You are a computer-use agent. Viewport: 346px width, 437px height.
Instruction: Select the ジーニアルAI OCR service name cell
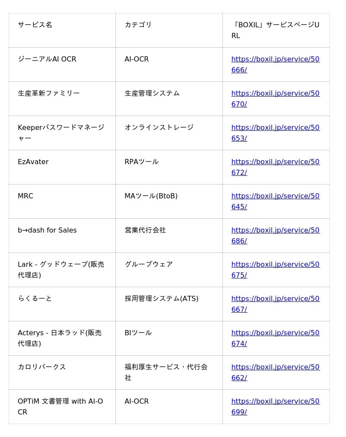pyautogui.click(x=47, y=59)
